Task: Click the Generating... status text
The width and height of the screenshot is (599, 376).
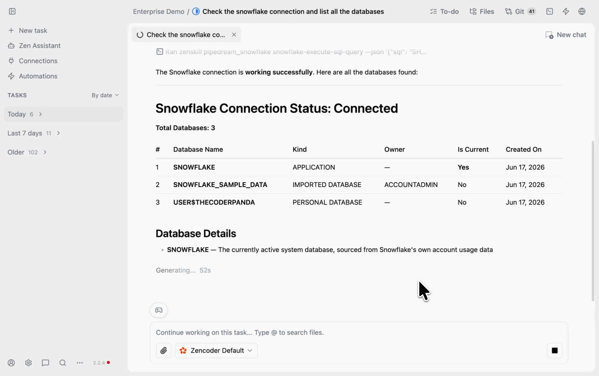Action: pos(176,270)
